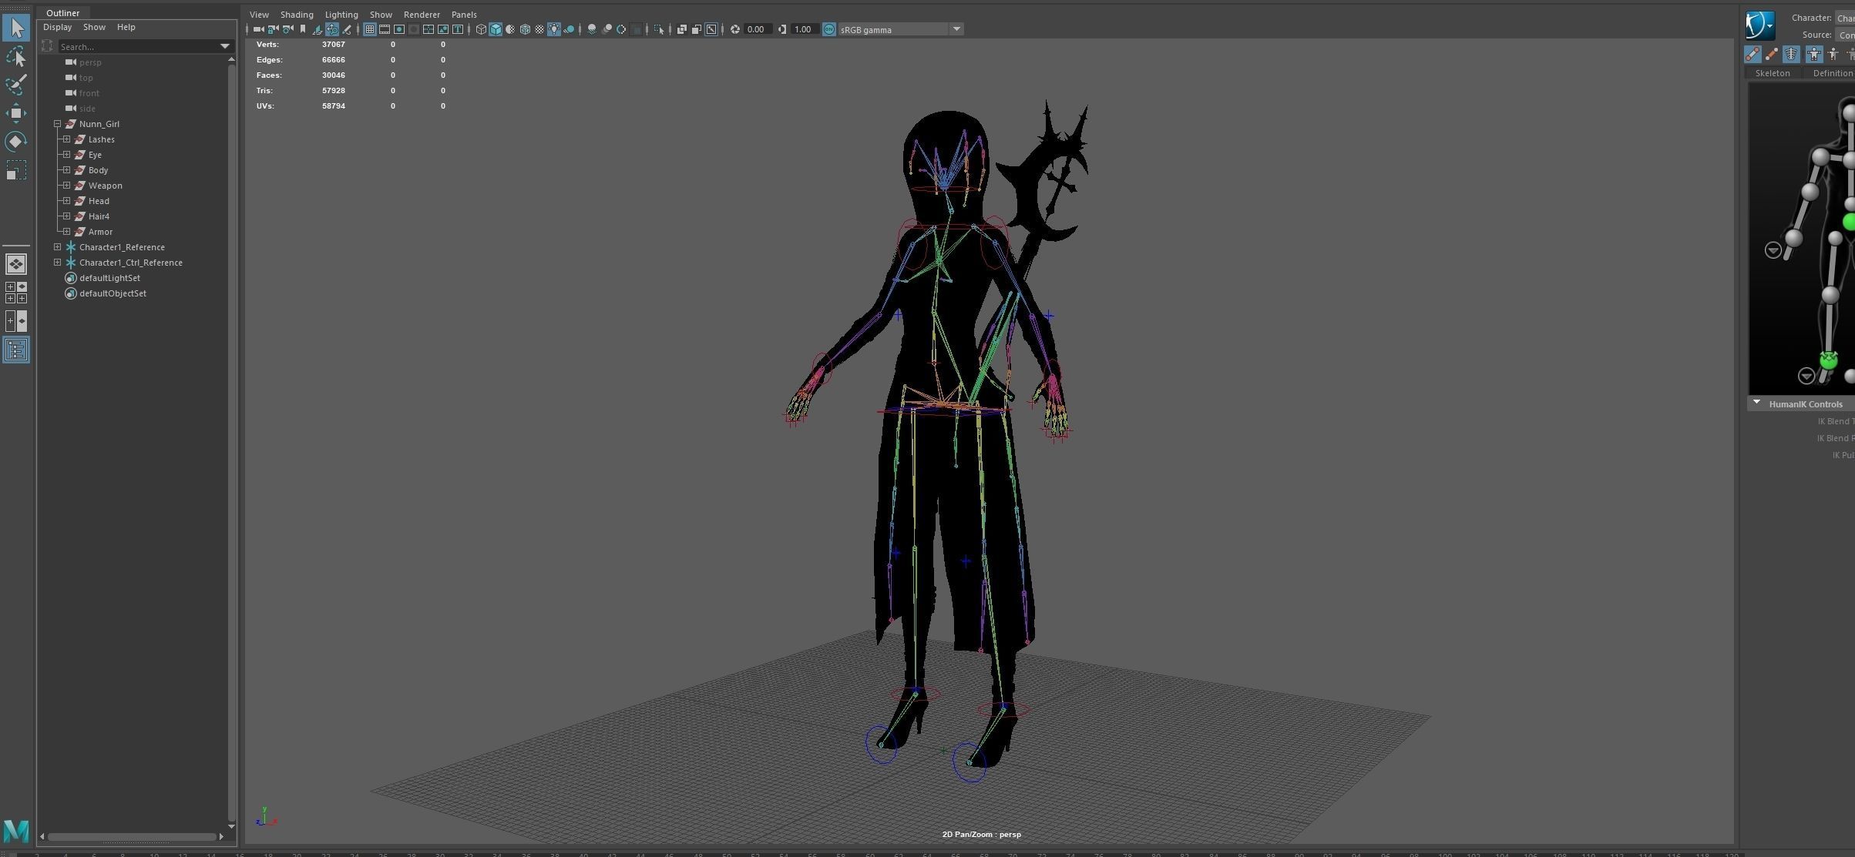Open the Outliner search filter dropdown
This screenshot has height=857, width=1855.
click(225, 46)
